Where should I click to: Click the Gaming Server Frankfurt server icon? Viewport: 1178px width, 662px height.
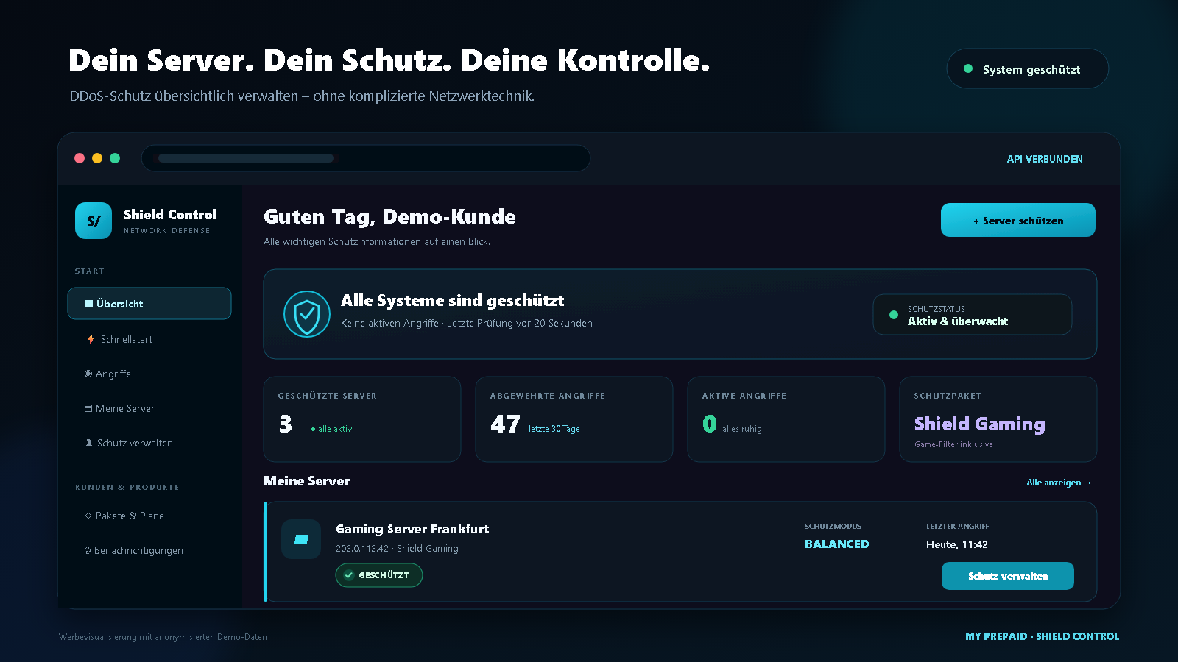[301, 539]
